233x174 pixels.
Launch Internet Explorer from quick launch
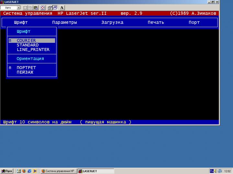(x=29, y=171)
